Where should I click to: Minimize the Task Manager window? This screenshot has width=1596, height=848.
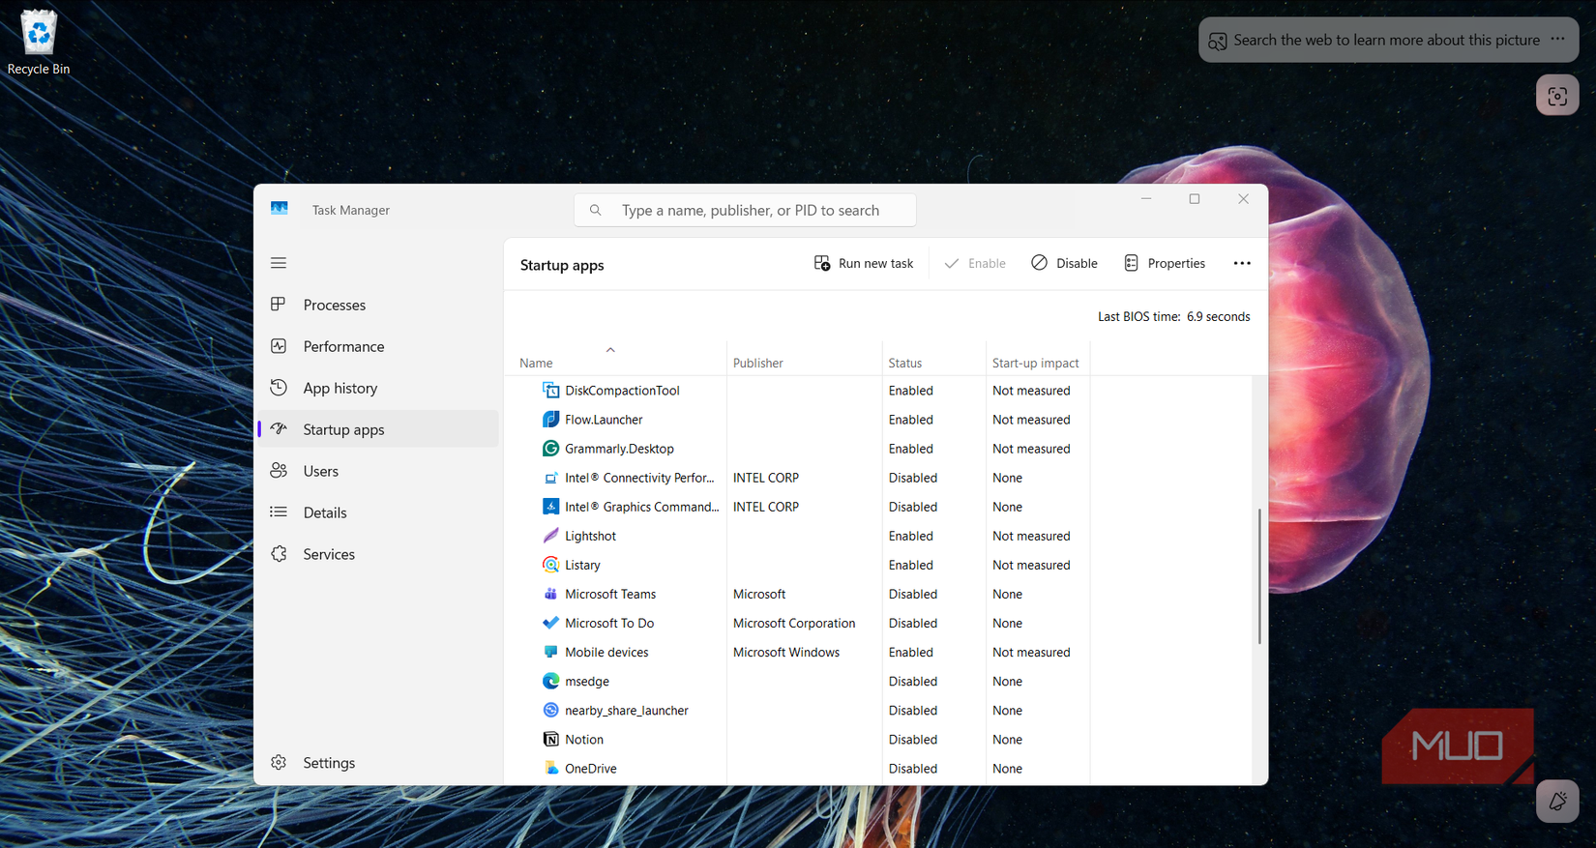(x=1146, y=198)
